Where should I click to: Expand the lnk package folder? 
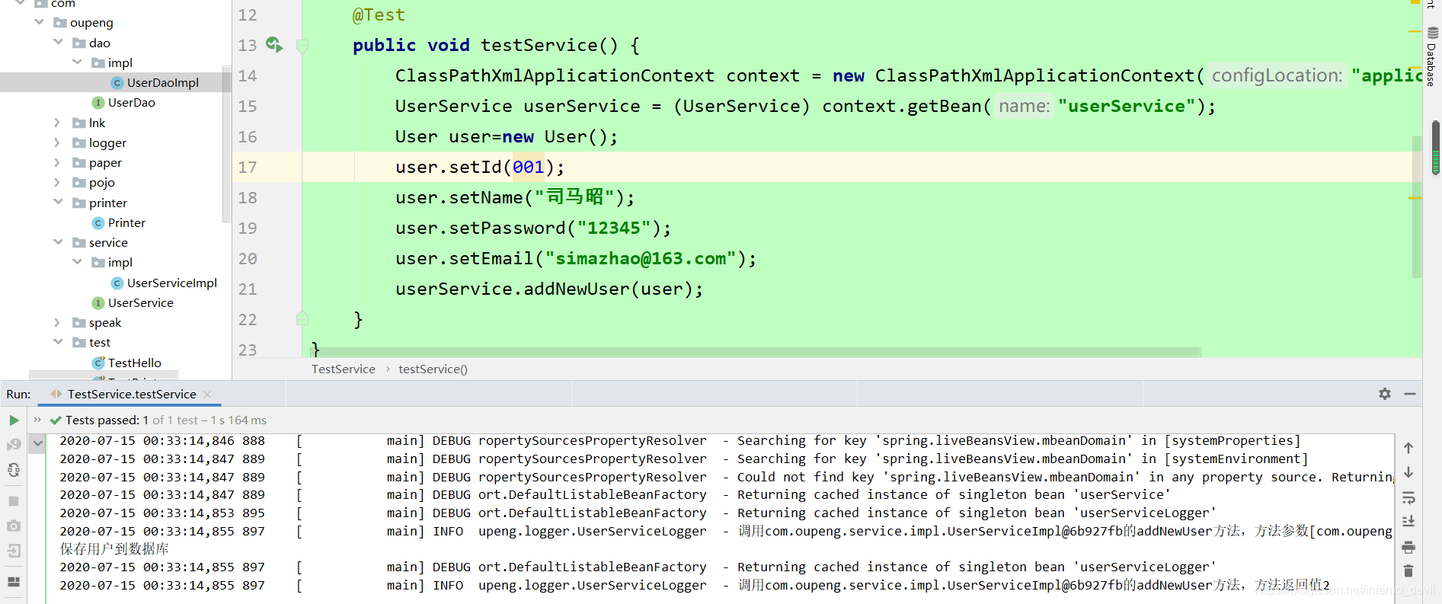tap(57, 123)
